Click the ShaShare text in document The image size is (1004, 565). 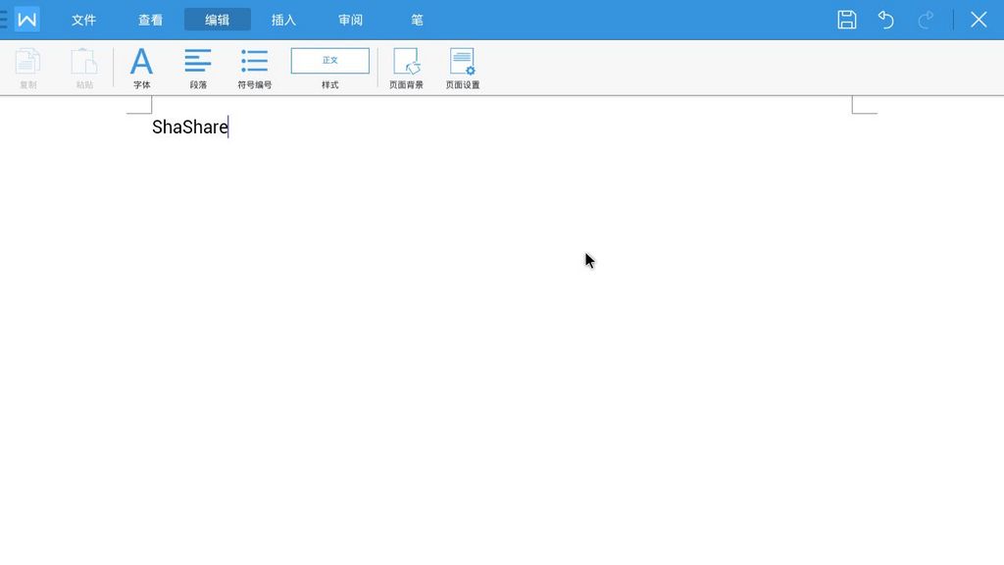pos(189,127)
